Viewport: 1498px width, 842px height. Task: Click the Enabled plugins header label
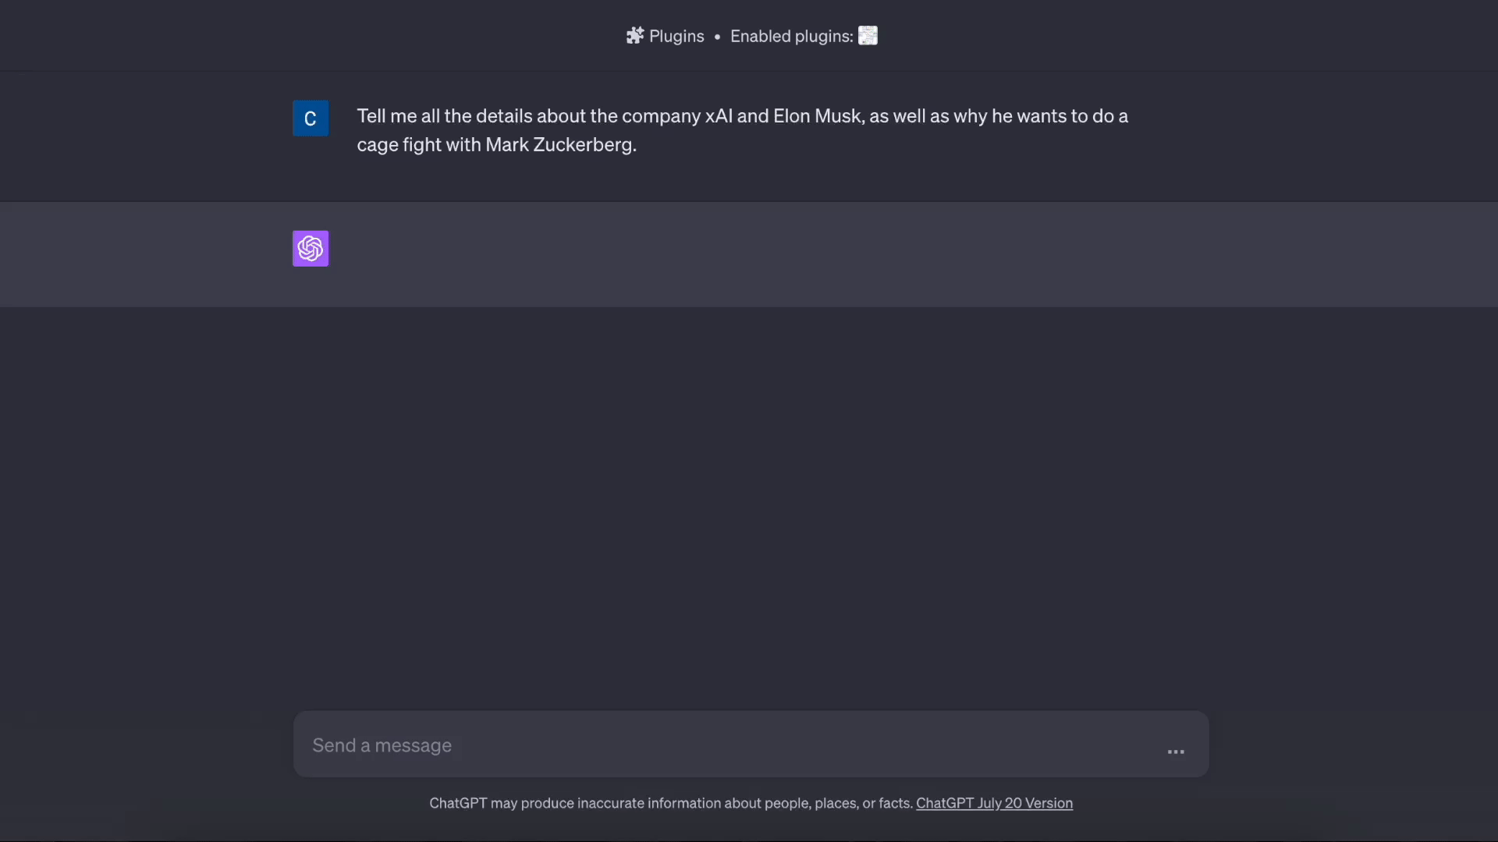click(x=790, y=36)
